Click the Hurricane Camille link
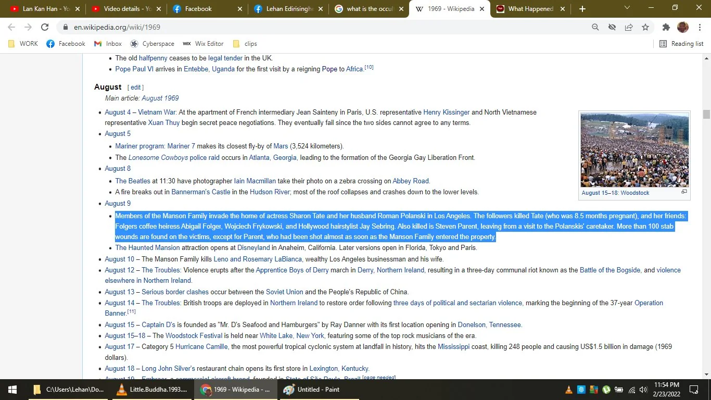 pos(201,346)
